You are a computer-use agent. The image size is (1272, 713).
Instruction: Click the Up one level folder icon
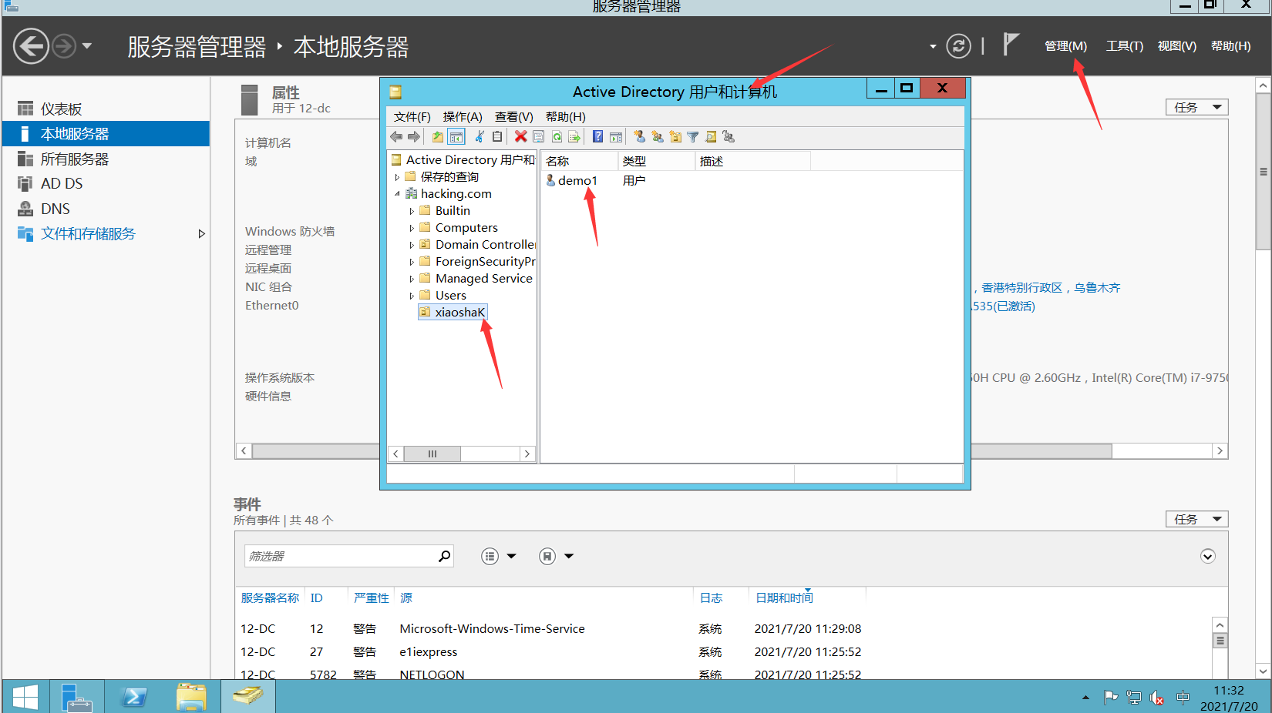(x=438, y=137)
